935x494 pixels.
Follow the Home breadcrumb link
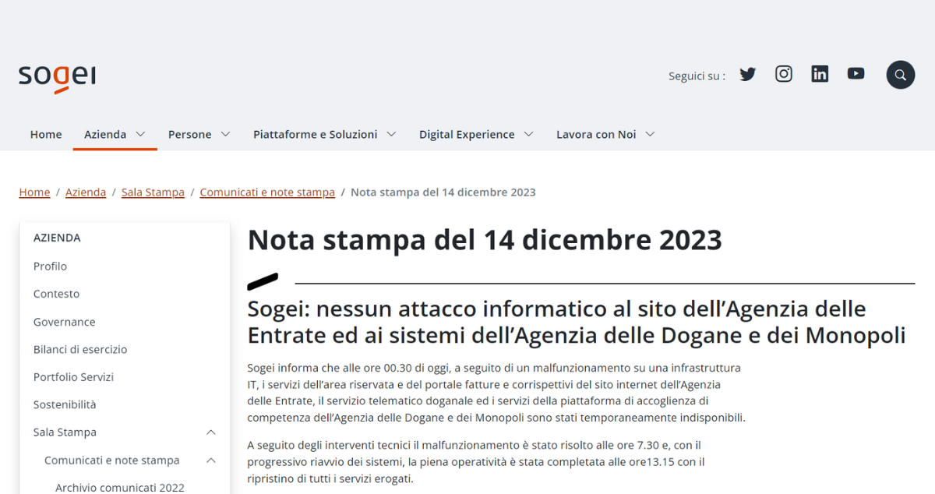coord(34,192)
